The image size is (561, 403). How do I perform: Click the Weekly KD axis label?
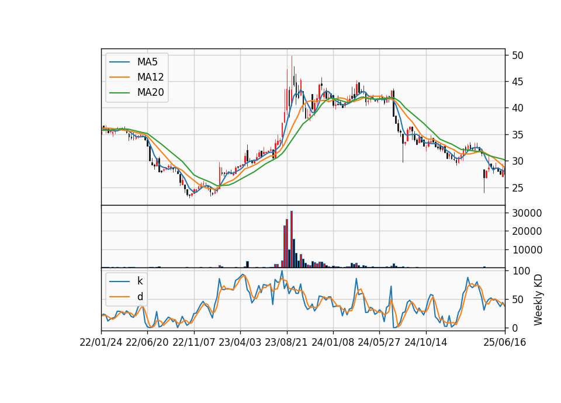coord(538,300)
